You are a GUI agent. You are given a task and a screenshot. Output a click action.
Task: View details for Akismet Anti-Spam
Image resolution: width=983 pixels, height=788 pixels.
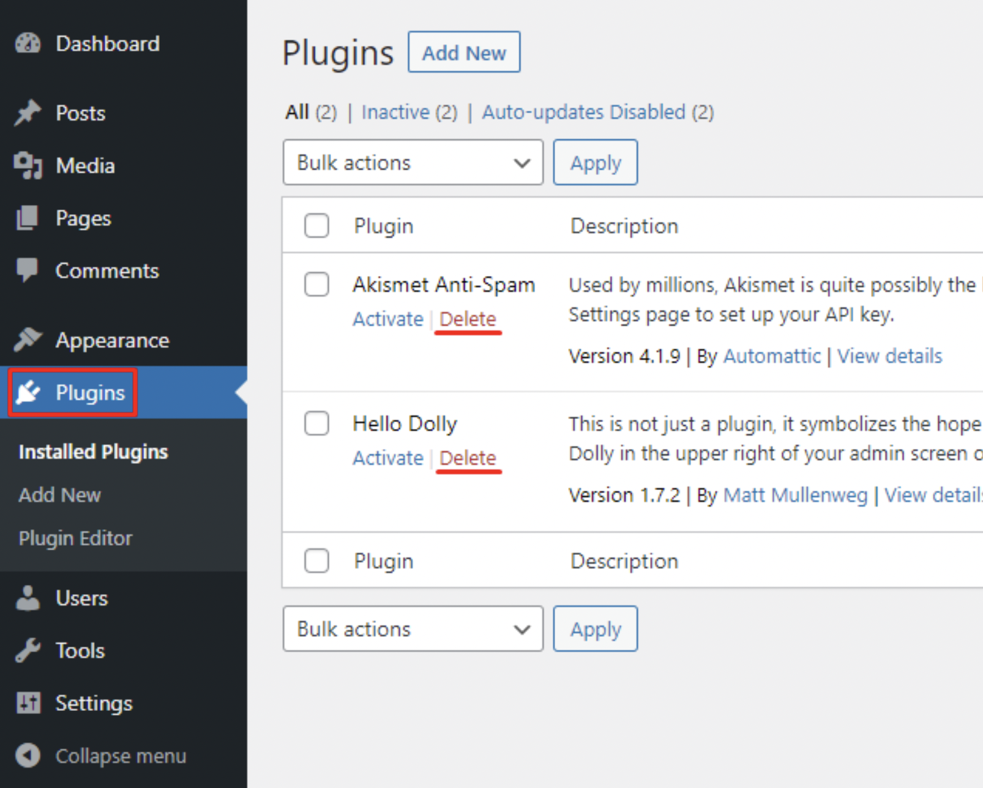click(889, 355)
